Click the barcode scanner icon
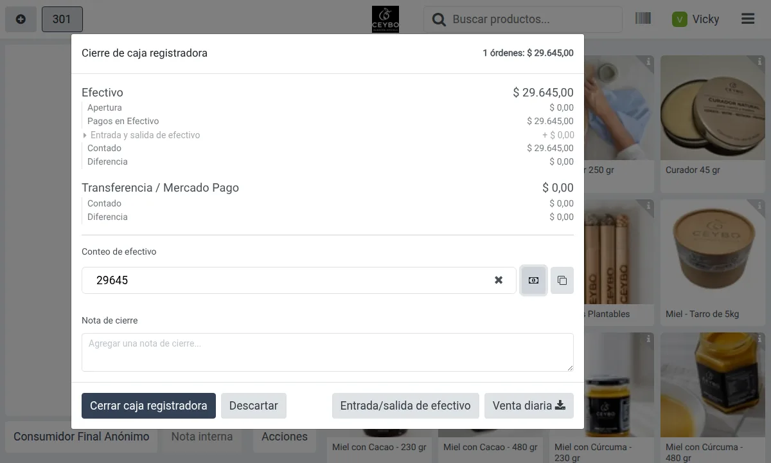Screen dimensions: 771x463 click(x=643, y=19)
